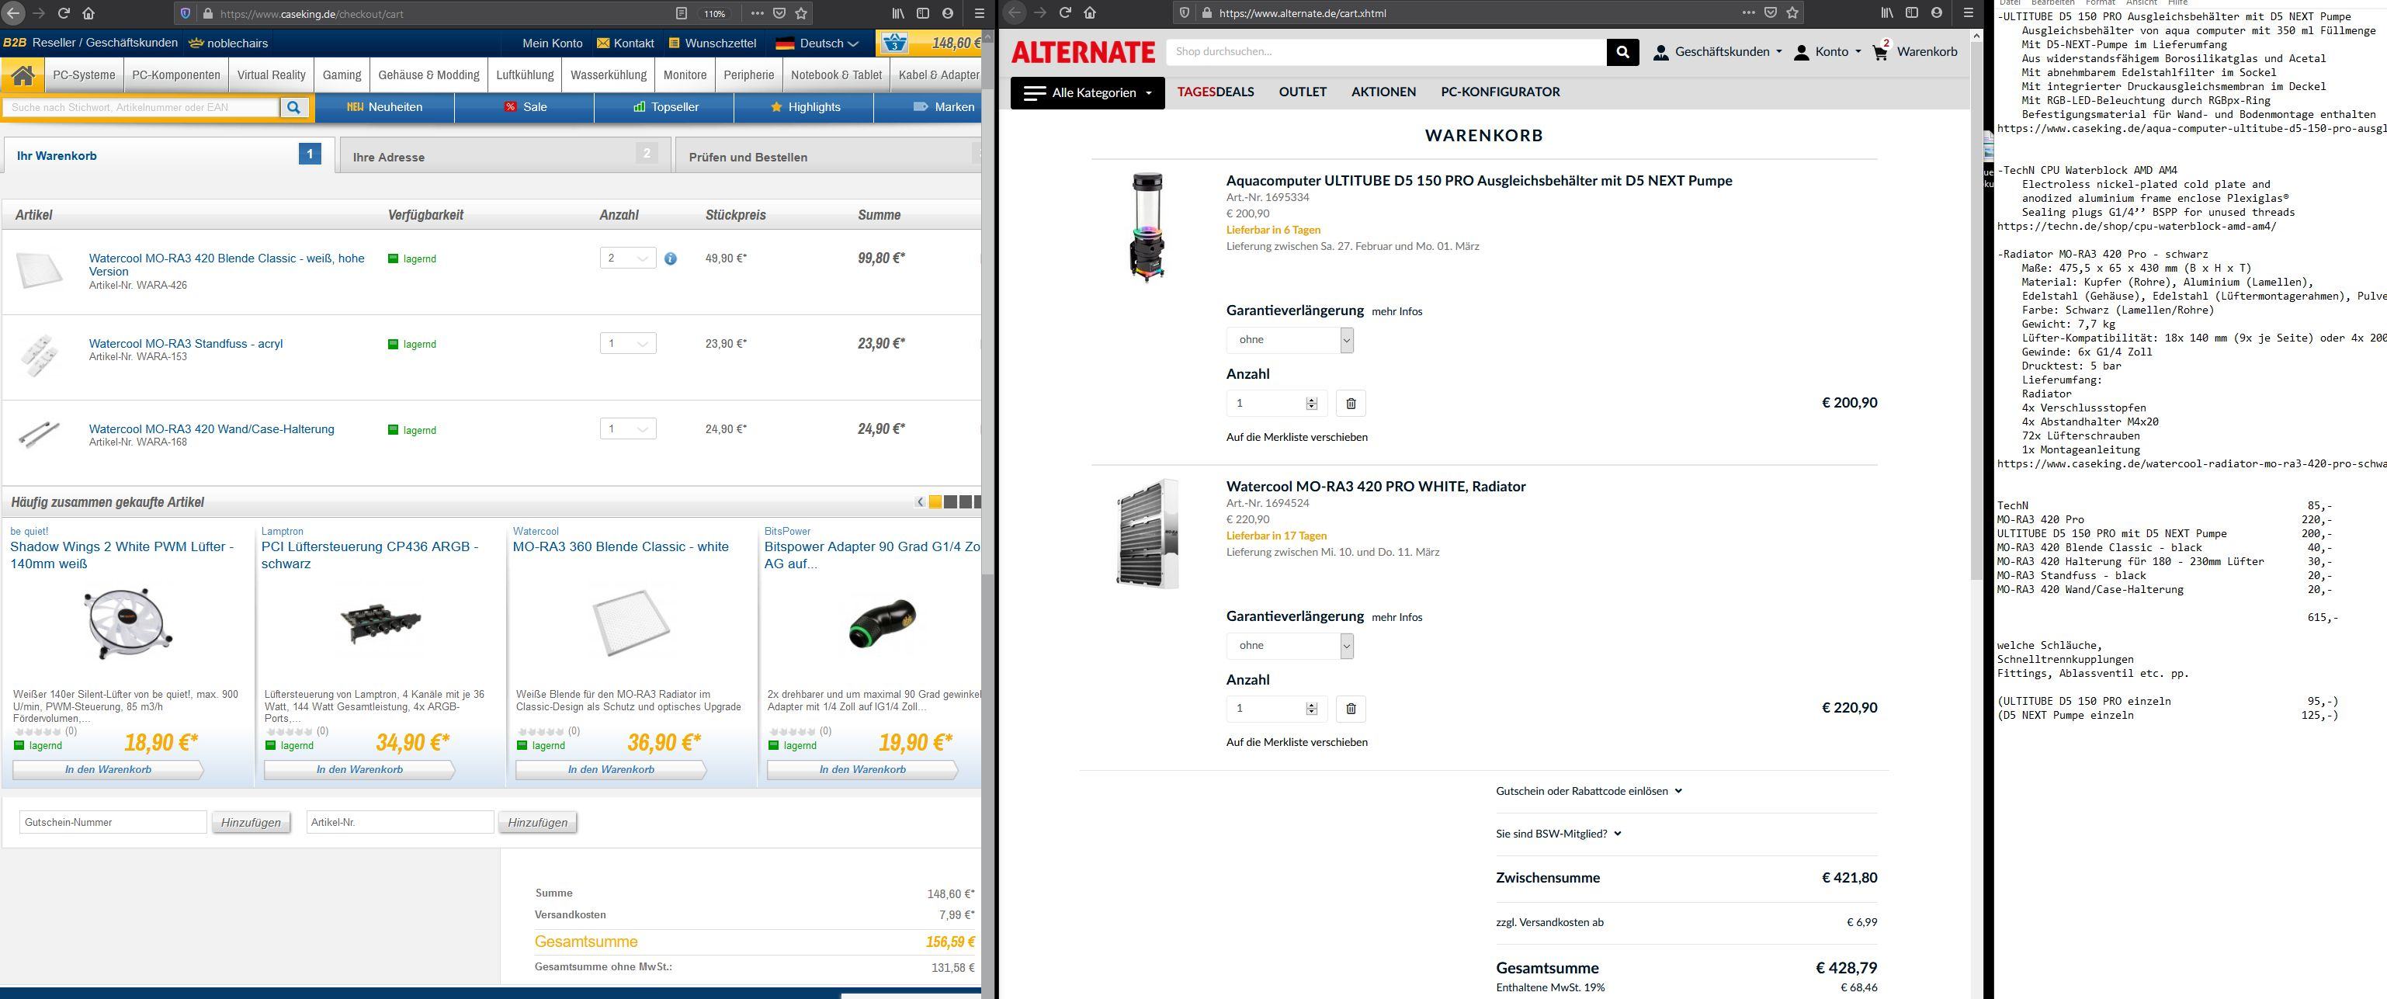Click the ULTITUBE D5 product thumbnail
Image resolution: width=2387 pixels, height=999 pixels.
[1147, 227]
